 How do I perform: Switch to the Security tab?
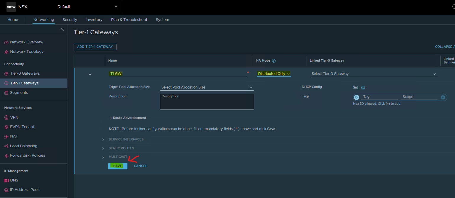[x=70, y=20]
